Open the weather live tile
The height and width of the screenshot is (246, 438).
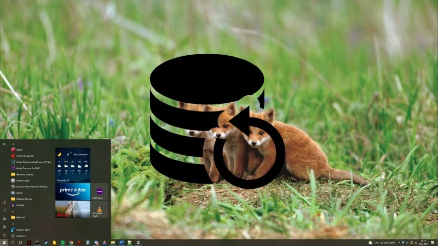point(73,165)
